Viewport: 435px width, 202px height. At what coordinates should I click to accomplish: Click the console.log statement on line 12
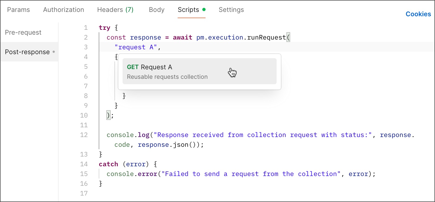(128, 135)
